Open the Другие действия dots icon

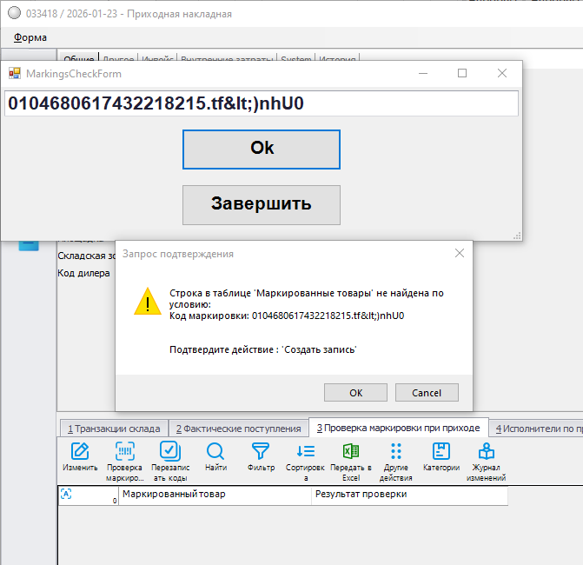click(395, 451)
